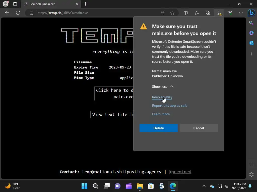Viewport: 257px width, 192px height.
Task: Click 'Publisher: Unknown' text
Action: (x=167, y=76)
